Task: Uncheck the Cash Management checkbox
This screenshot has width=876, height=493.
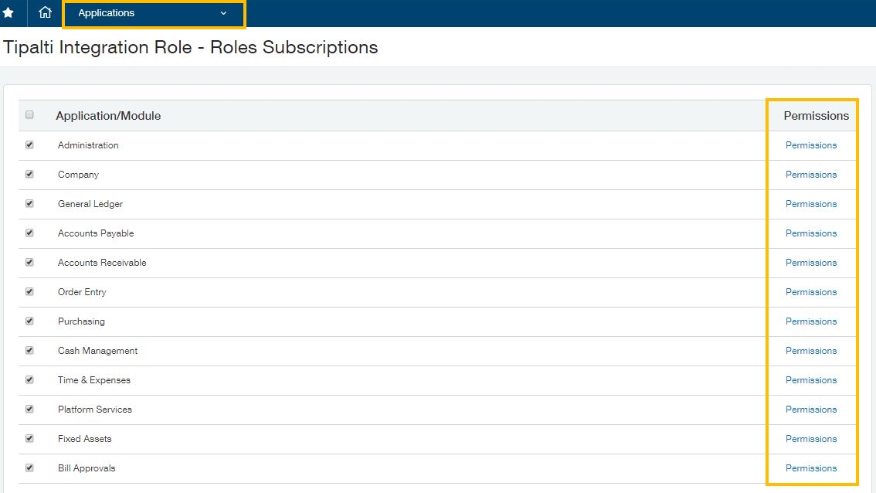Action: pos(29,350)
